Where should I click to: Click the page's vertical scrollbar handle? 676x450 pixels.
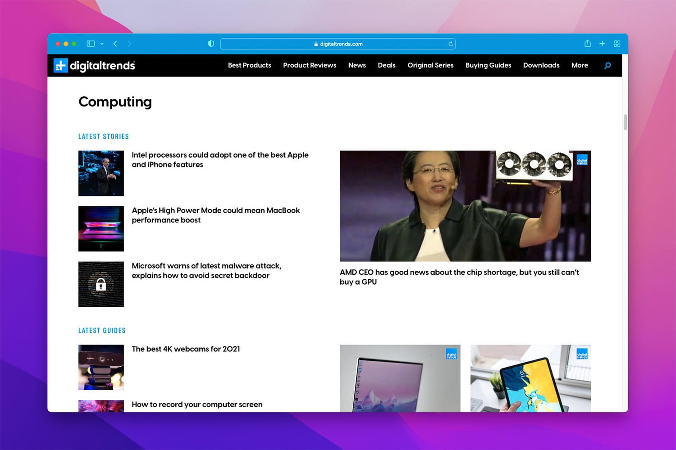click(625, 122)
